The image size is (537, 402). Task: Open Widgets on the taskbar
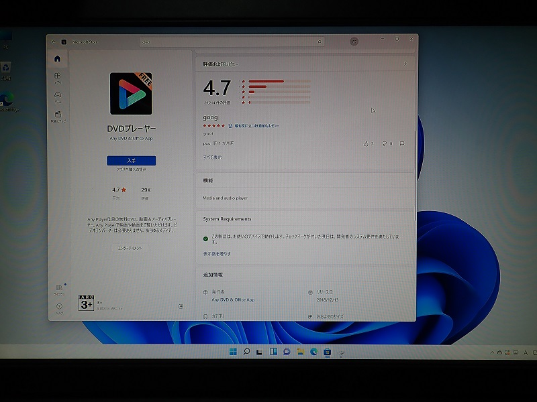tap(273, 352)
